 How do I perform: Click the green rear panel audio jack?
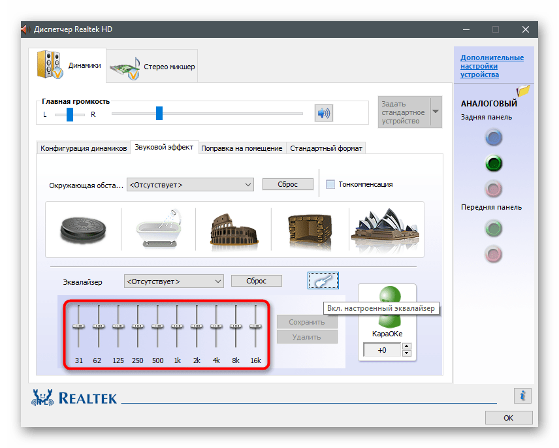coord(494,163)
